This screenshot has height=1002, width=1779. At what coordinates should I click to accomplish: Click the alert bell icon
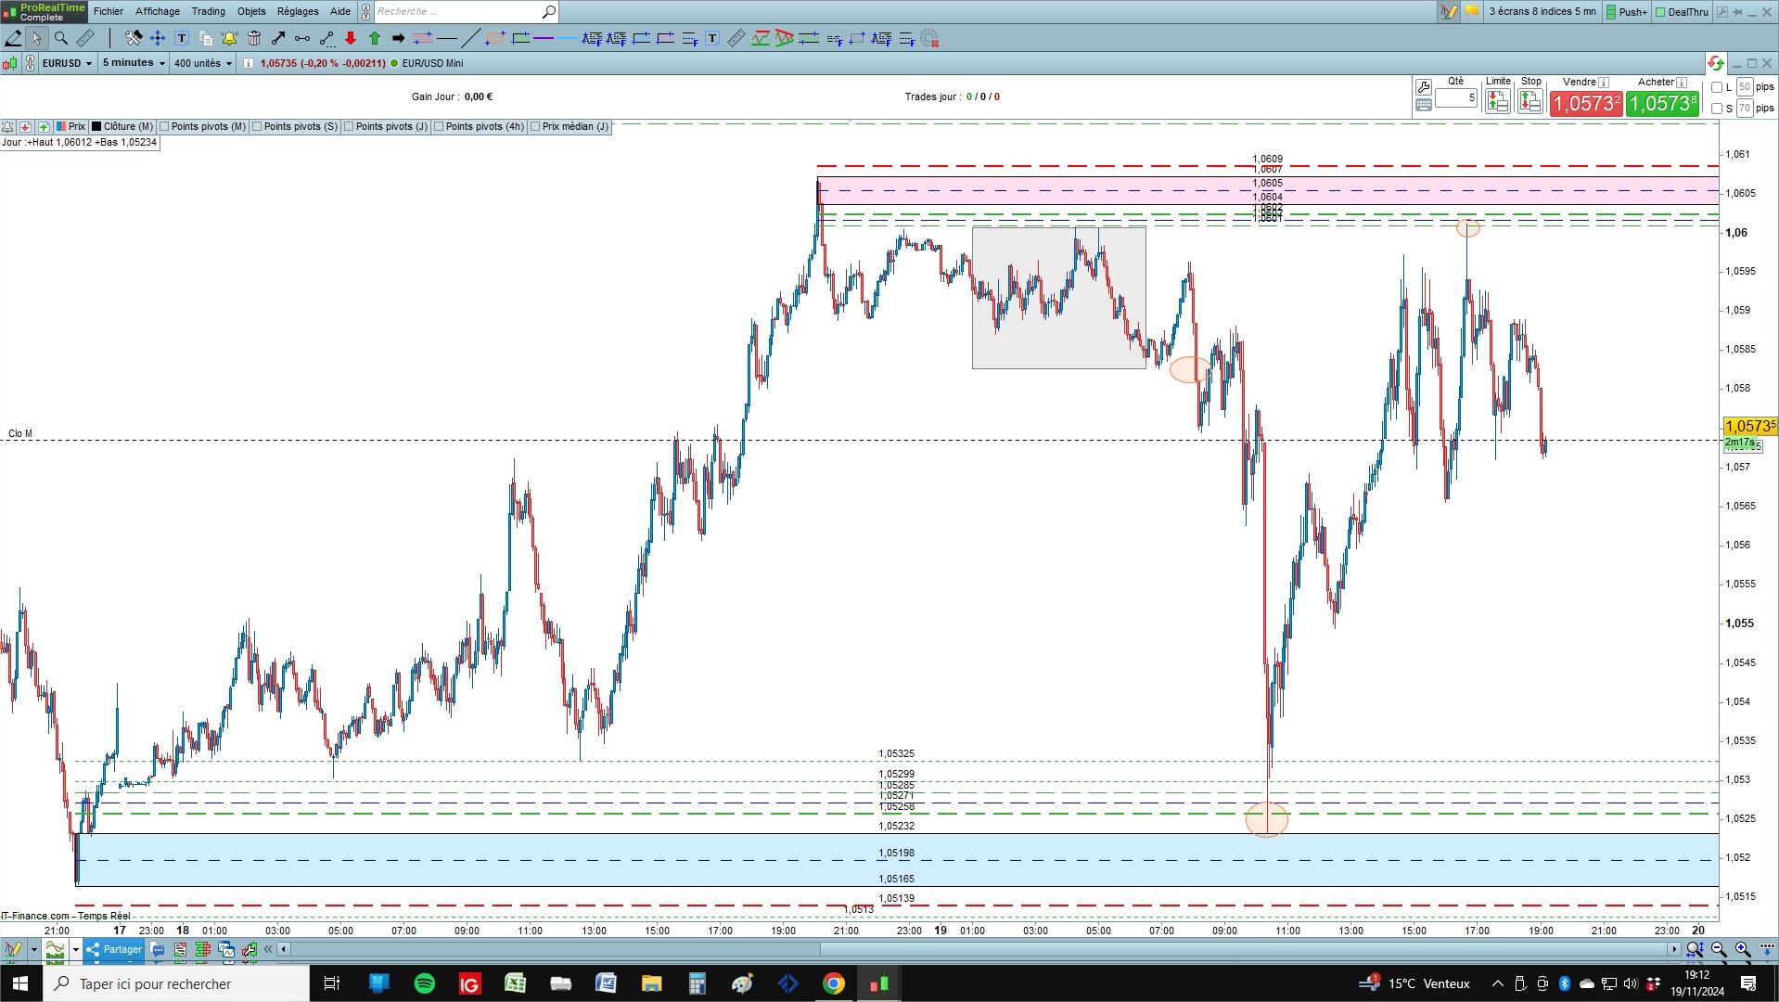[x=230, y=38]
